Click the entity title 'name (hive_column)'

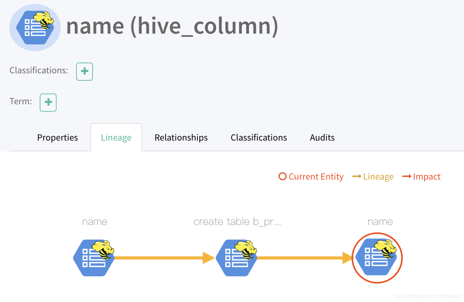coord(172,26)
